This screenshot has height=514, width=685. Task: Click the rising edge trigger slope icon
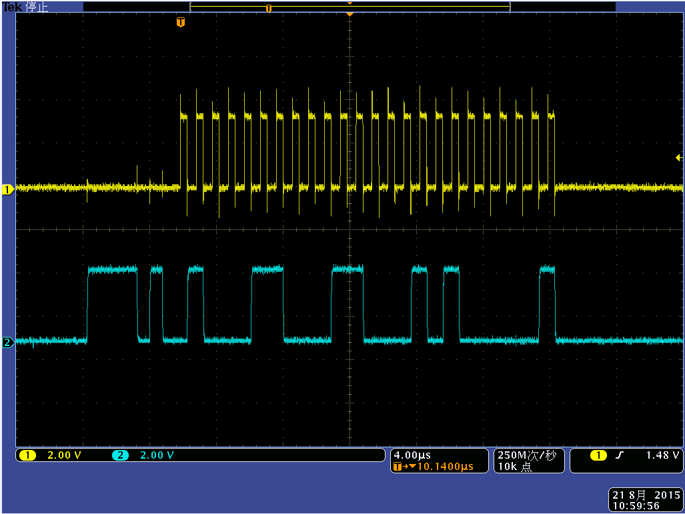[x=619, y=455]
